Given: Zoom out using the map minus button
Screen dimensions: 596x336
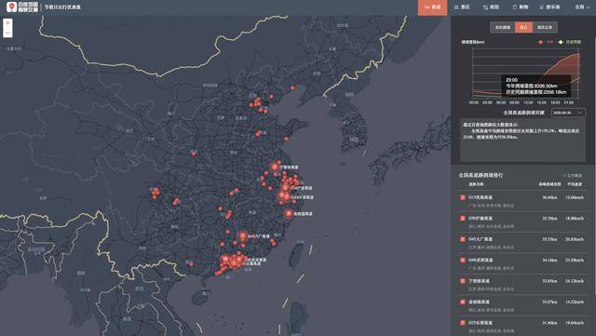Looking at the screenshot, I should [7, 34].
